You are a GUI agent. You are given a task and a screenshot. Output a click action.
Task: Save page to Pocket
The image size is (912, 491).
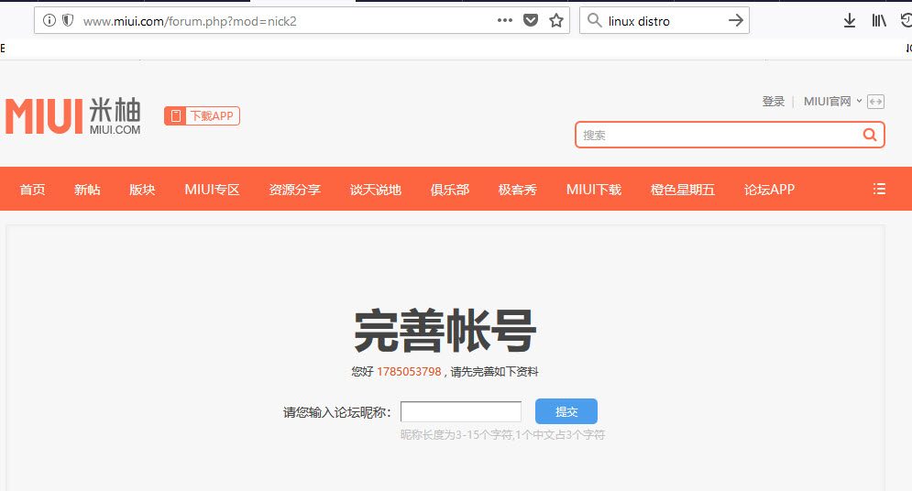coord(531,21)
